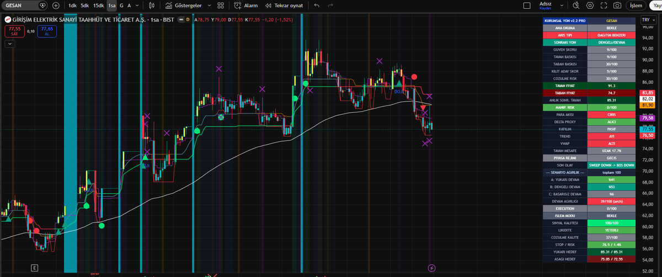Switch to the G daily timeframe
662x277 pixels.
click(121, 6)
